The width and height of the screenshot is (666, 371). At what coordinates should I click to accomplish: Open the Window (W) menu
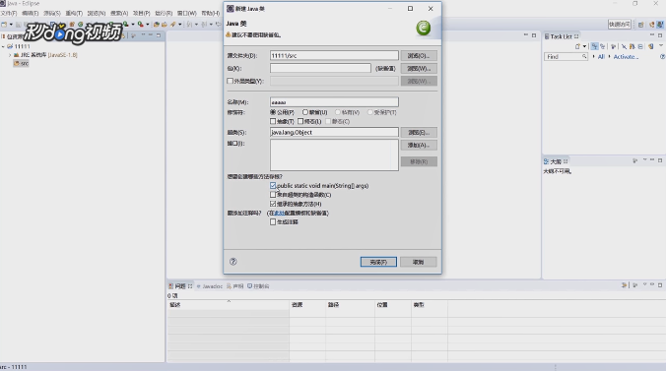[x=187, y=13]
